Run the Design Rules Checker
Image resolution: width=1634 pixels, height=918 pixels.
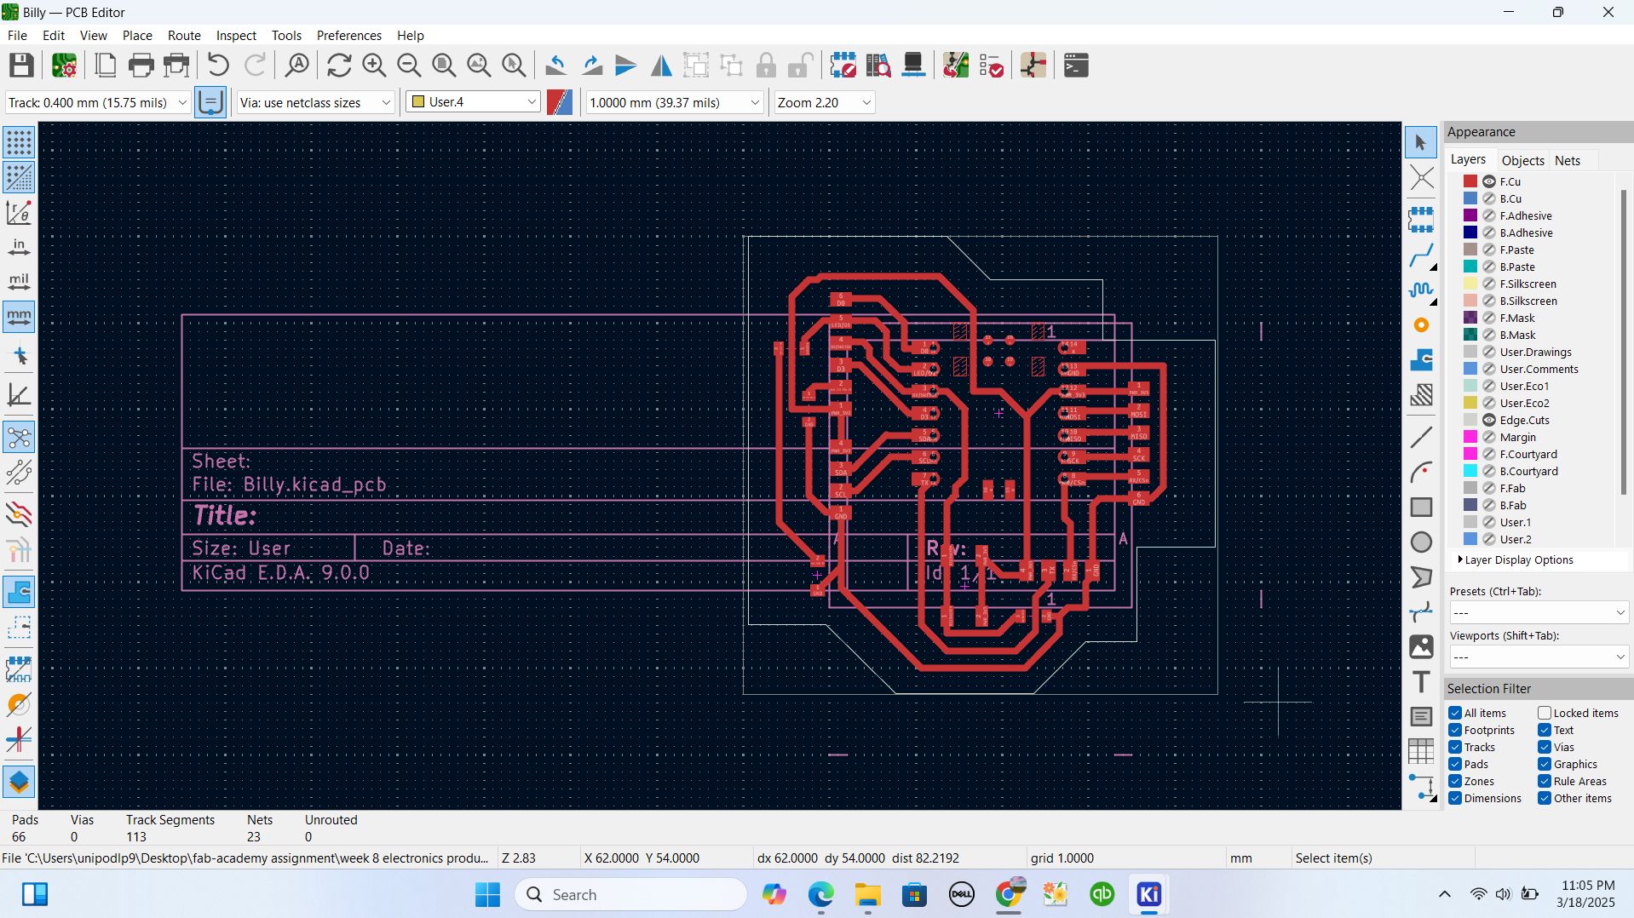[991, 66]
